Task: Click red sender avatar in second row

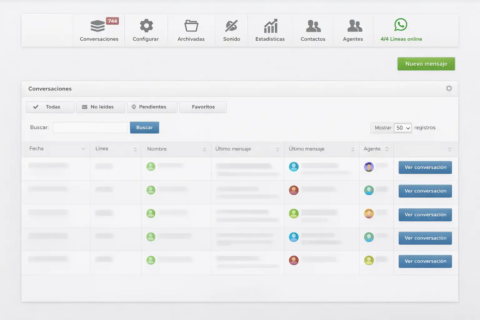Action: 294,190
